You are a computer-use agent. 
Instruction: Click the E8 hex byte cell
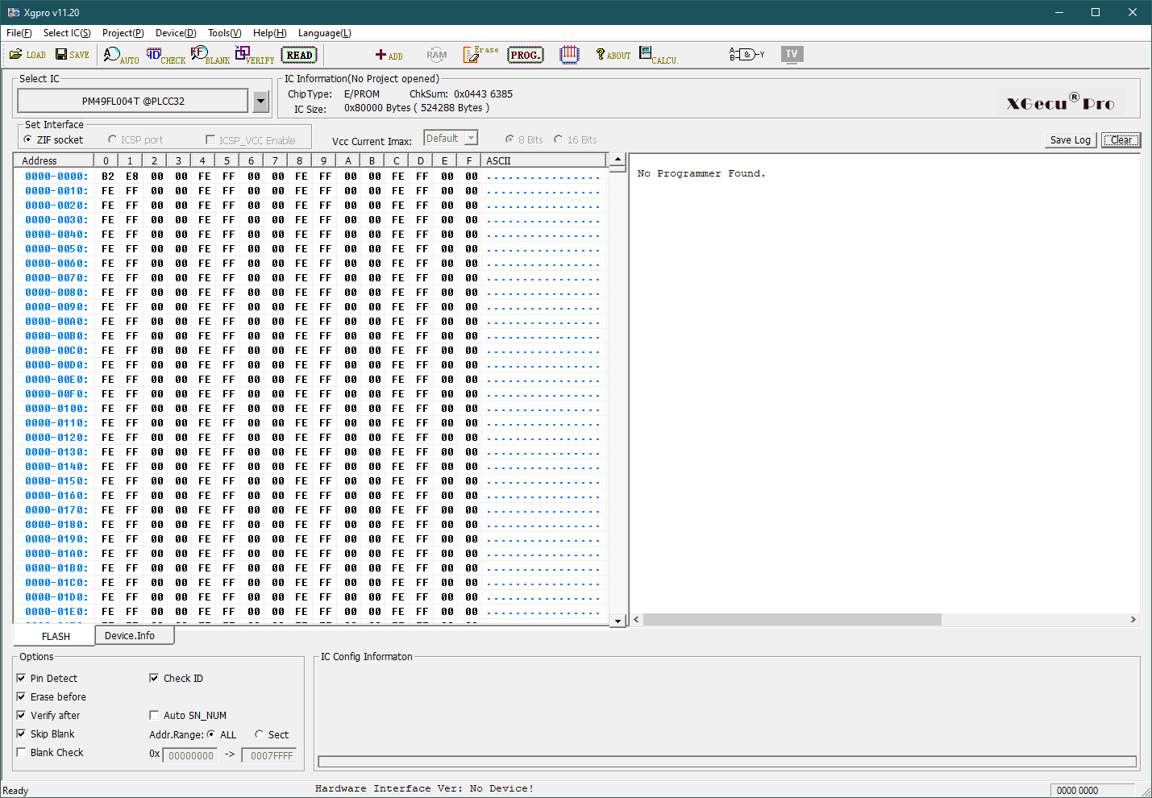[x=131, y=177]
